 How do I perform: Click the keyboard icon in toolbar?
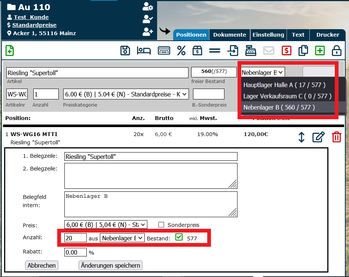point(163,50)
